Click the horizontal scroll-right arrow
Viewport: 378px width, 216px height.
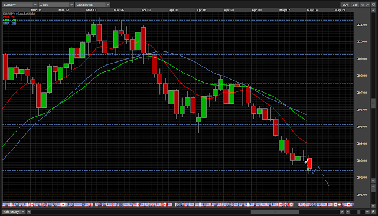click(x=342, y=212)
